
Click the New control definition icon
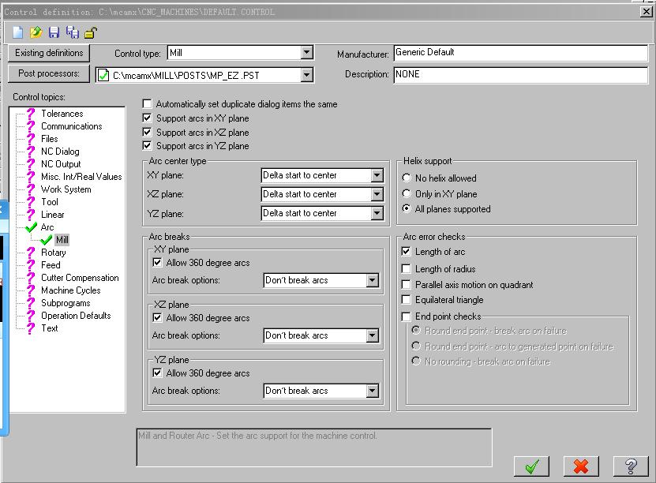(x=18, y=32)
